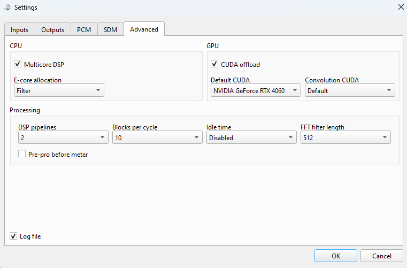Switch to the Inputs tab
The image size is (407, 268).
click(x=20, y=30)
